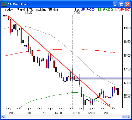Click the first '10:00' time axis label
Image resolution: width=132 pixels, height=120 pixels.
pyautogui.click(x=29, y=113)
